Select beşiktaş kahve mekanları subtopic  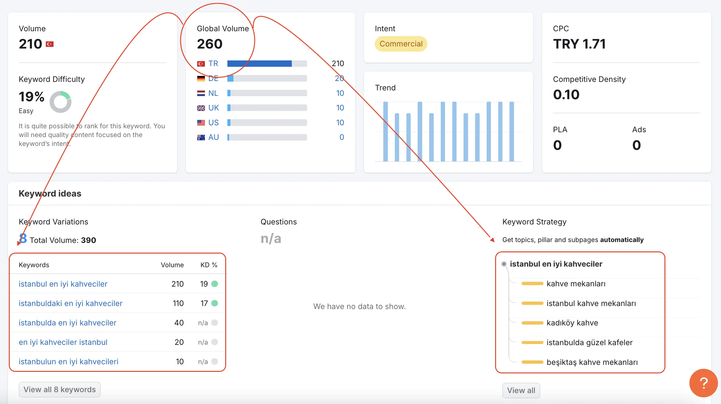pos(592,362)
